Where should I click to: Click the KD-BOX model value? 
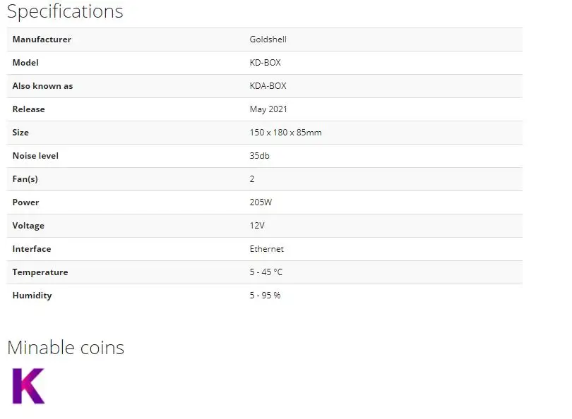pos(265,63)
